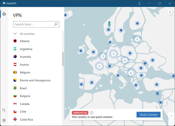
Task: Click the map exclamation info button
Action: [x=170, y=12]
